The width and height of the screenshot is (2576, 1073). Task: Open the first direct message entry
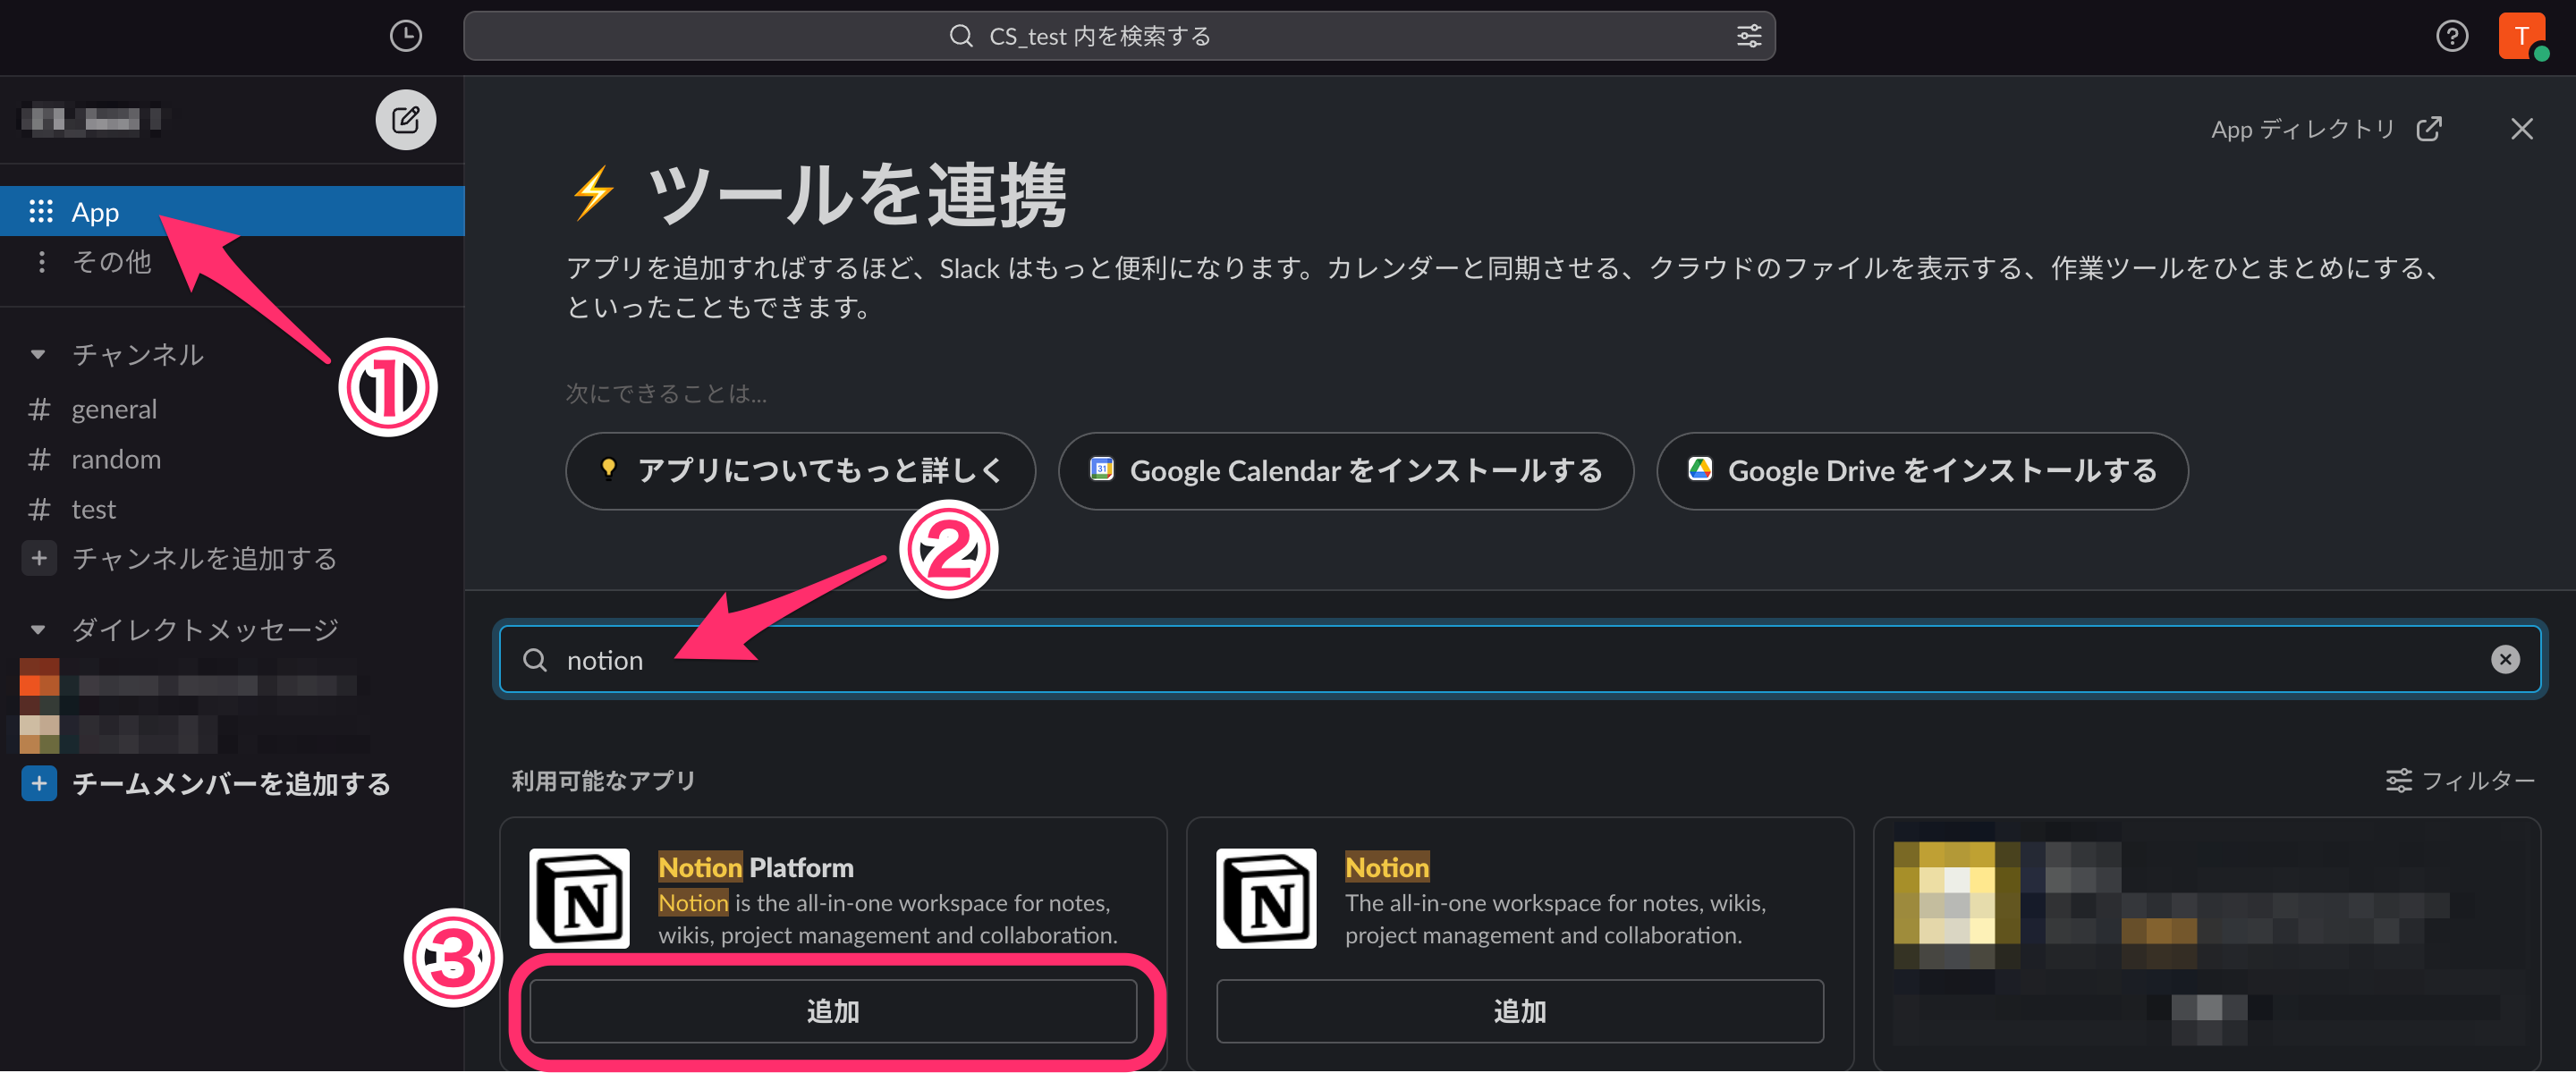pyautogui.click(x=190, y=684)
